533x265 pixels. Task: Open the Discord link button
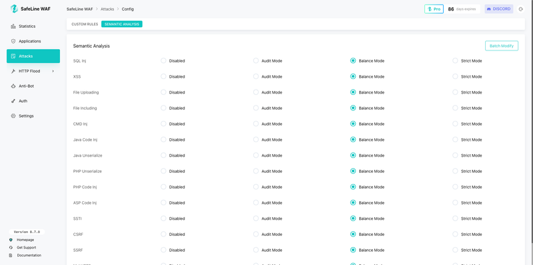tap(498, 9)
